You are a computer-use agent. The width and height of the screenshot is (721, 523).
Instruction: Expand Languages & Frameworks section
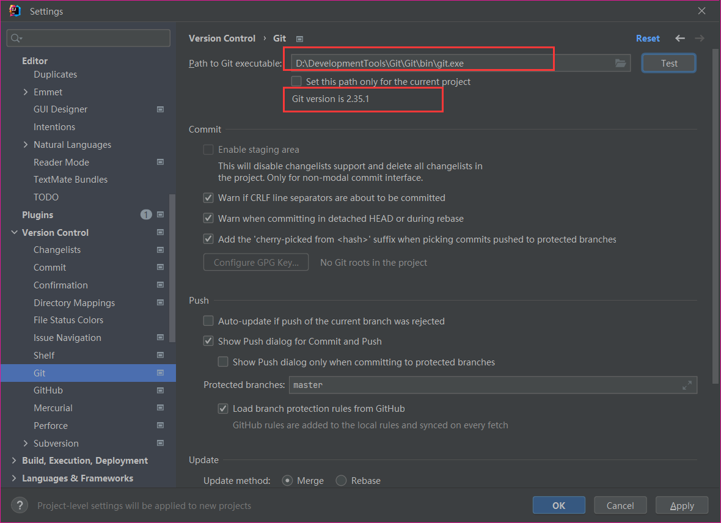point(14,478)
